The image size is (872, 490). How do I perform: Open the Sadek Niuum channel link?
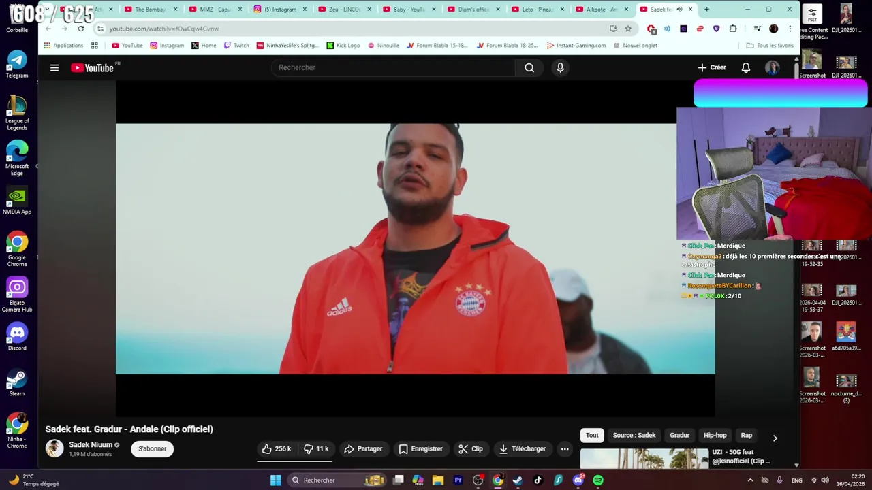tap(91, 445)
